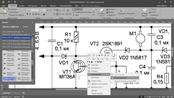The image size is (174, 98).
Task: Click Стили icon in the mini toolbar
Action: coord(114,57)
